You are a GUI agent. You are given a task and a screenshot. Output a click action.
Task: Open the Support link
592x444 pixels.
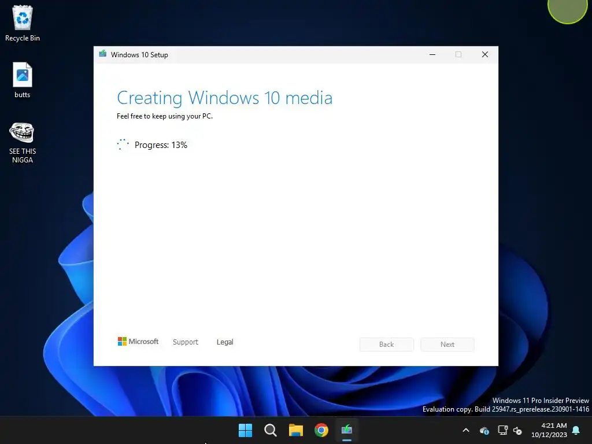click(186, 342)
